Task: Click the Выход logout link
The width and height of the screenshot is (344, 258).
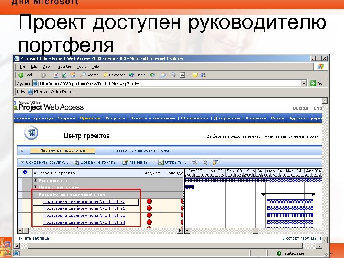Action: coord(301,108)
